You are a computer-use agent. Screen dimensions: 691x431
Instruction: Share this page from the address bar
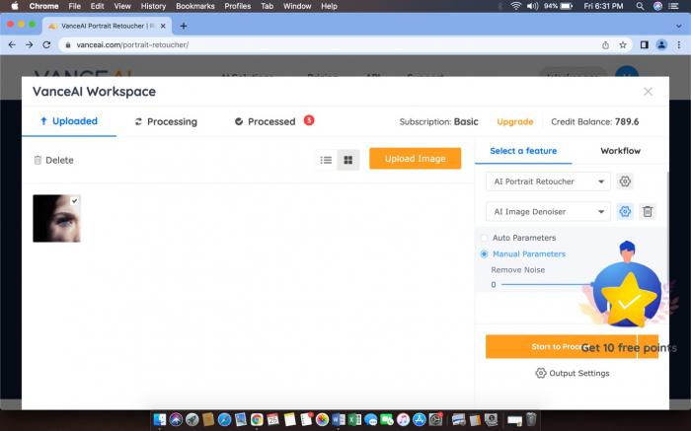tap(605, 45)
